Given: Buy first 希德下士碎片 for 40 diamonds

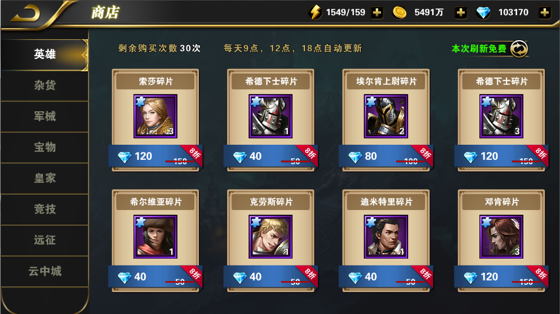Looking at the screenshot, I should point(271,156).
